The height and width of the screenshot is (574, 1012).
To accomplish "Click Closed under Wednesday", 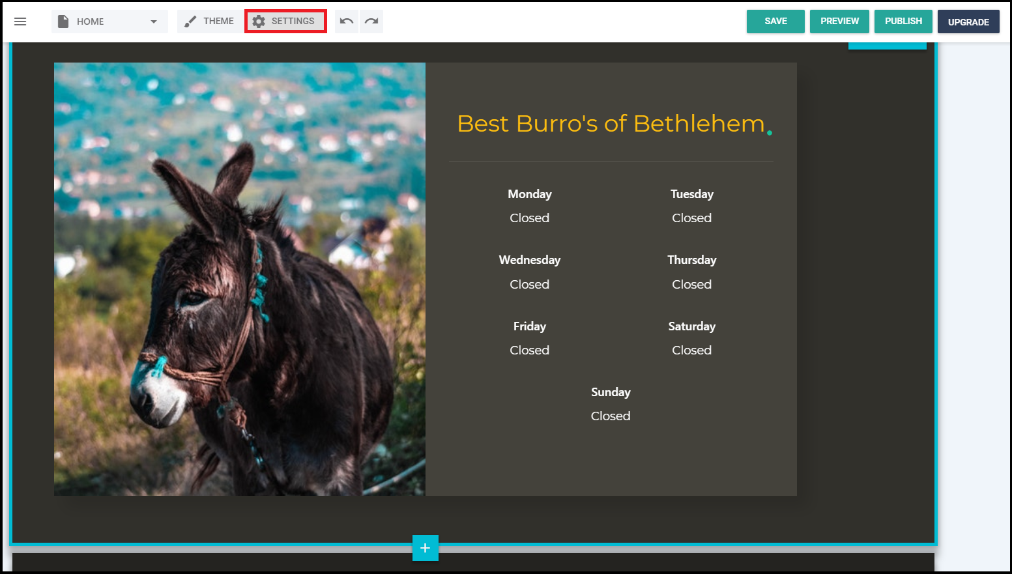I will 530,285.
